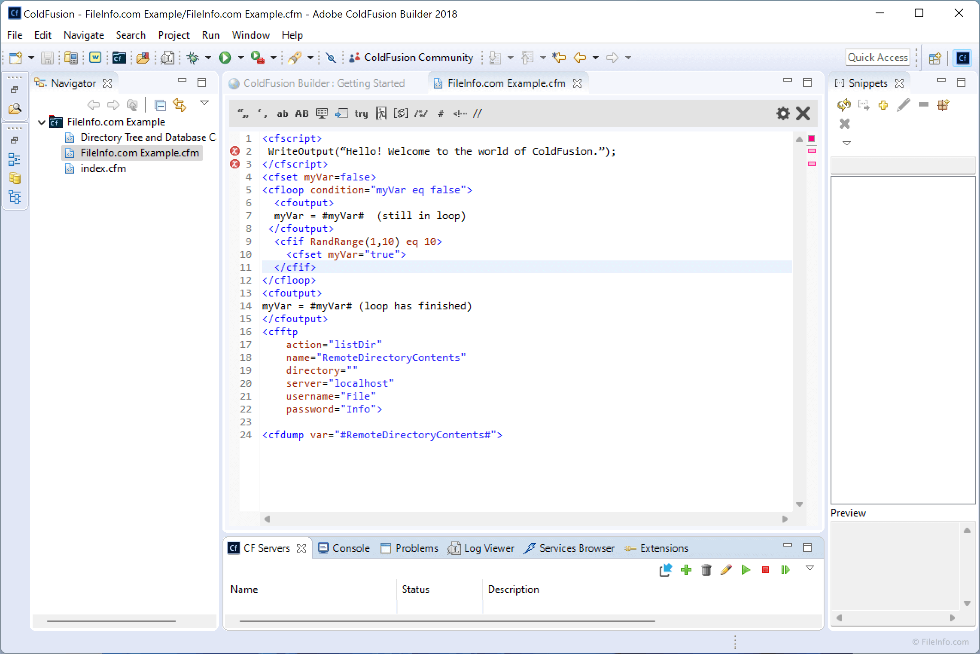Click the green plus Add Server icon
980x654 pixels.
(x=686, y=570)
